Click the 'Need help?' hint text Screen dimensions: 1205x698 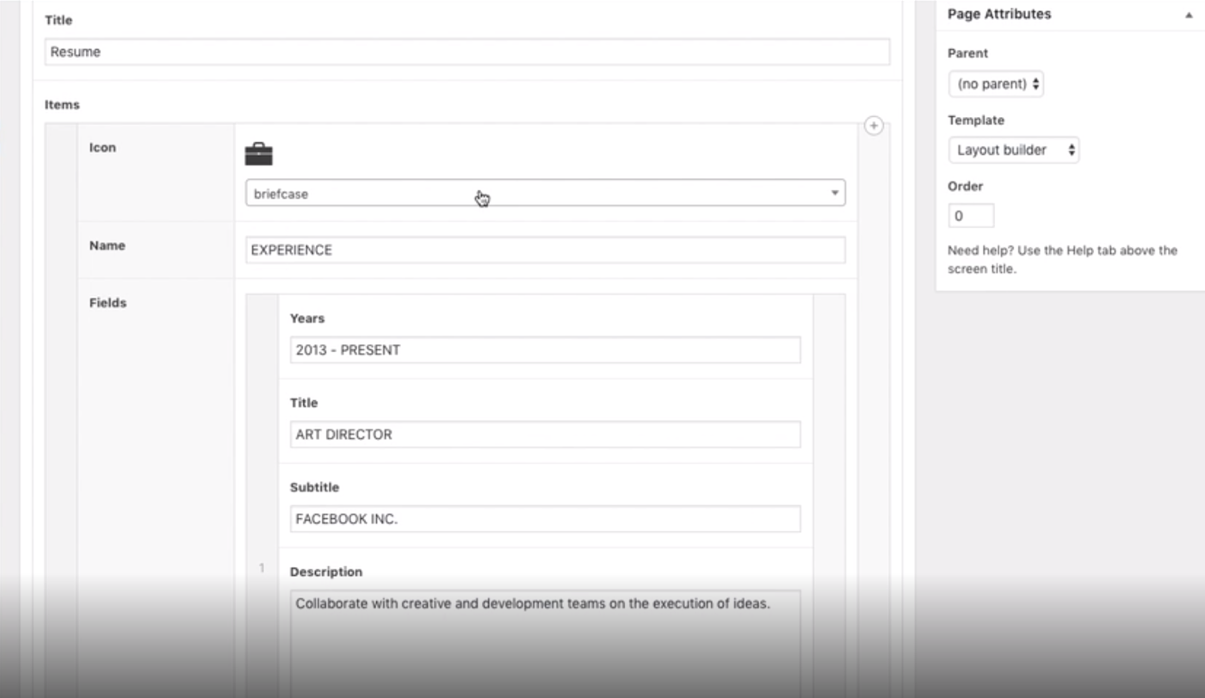point(1062,260)
